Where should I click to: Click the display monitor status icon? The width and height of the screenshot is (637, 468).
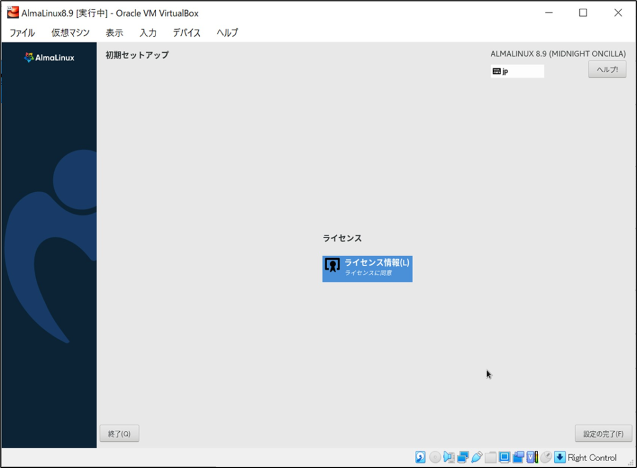(x=504, y=457)
